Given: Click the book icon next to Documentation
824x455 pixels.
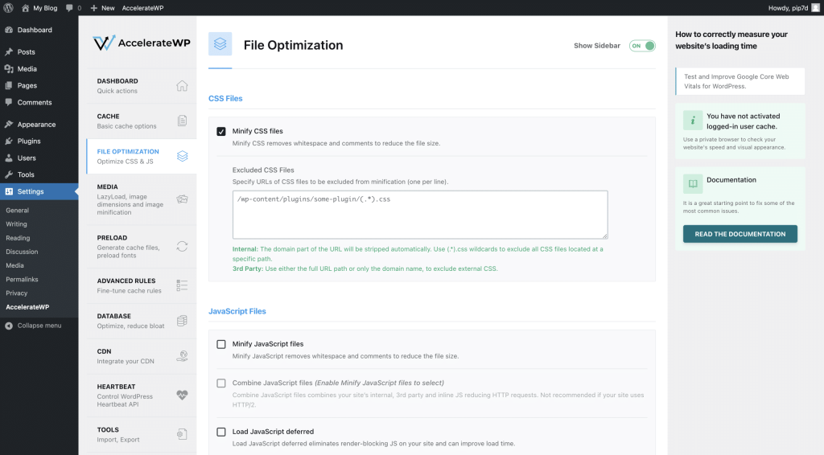Looking at the screenshot, I should coord(693,183).
